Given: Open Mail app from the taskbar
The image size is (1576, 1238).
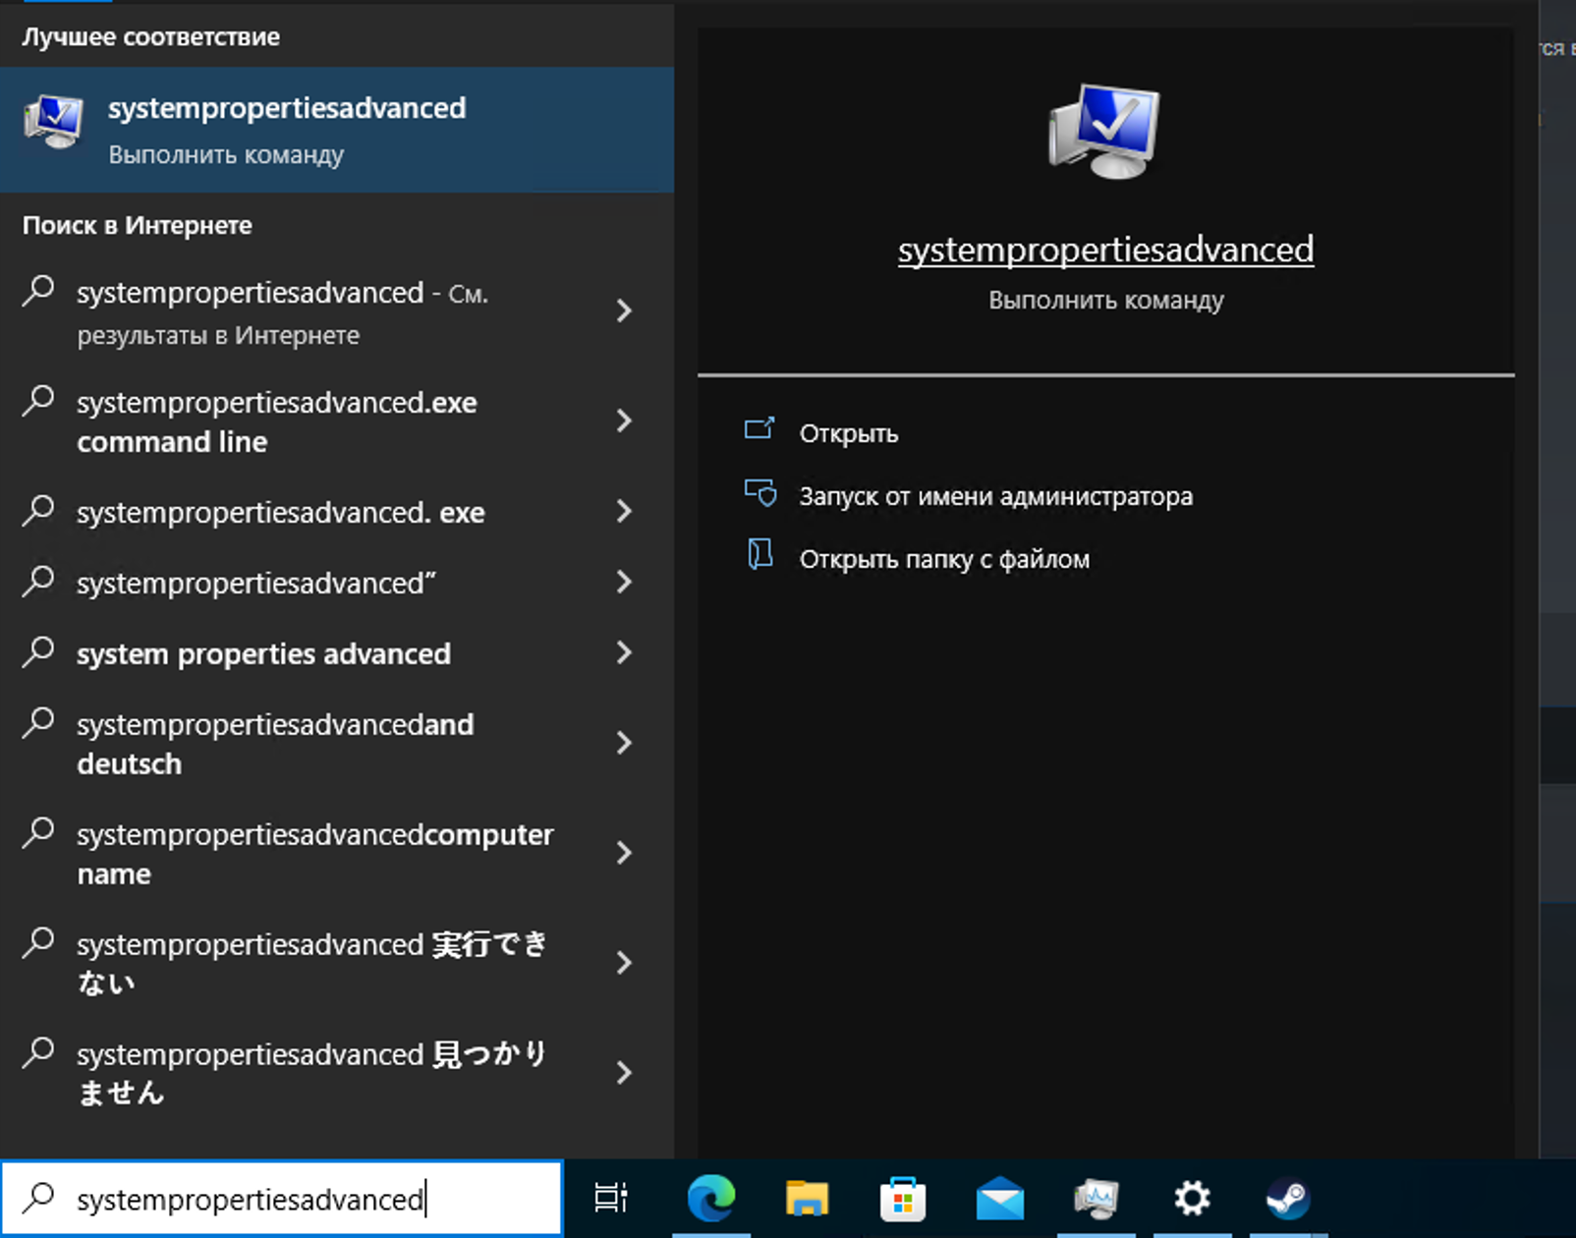Looking at the screenshot, I should (x=1000, y=1199).
